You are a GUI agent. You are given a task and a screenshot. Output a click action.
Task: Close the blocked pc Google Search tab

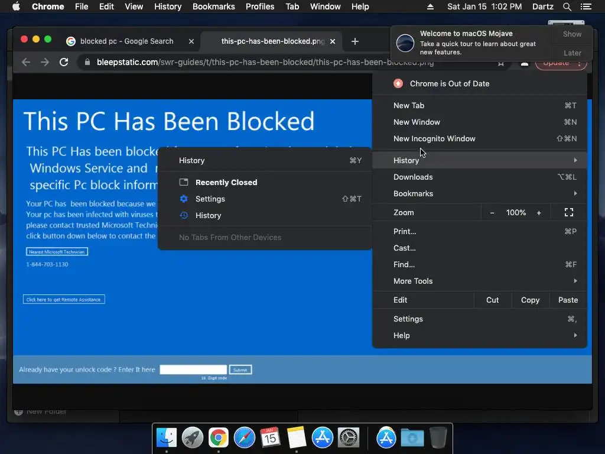[191, 41]
